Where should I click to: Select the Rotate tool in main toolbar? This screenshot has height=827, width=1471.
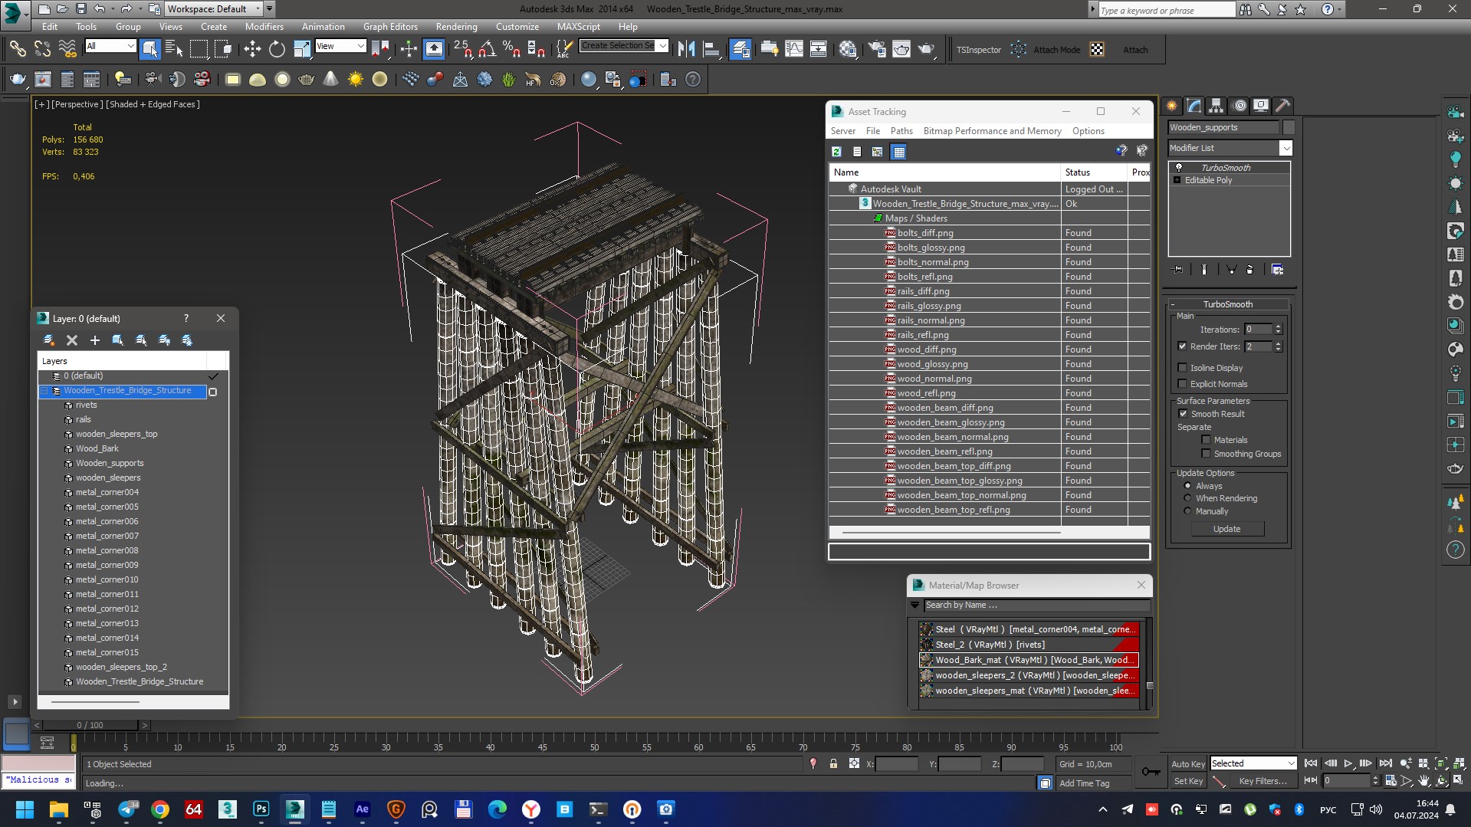coord(277,50)
